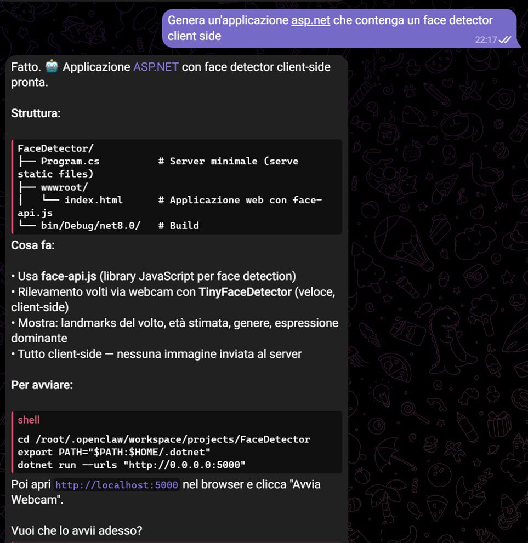528x543 pixels.
Task: Click the robot emoji in the reply
Action: (x=52, y=67)
